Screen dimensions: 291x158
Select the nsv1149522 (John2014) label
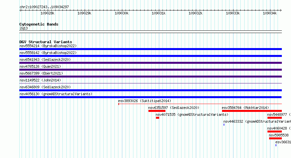[40, 80]
